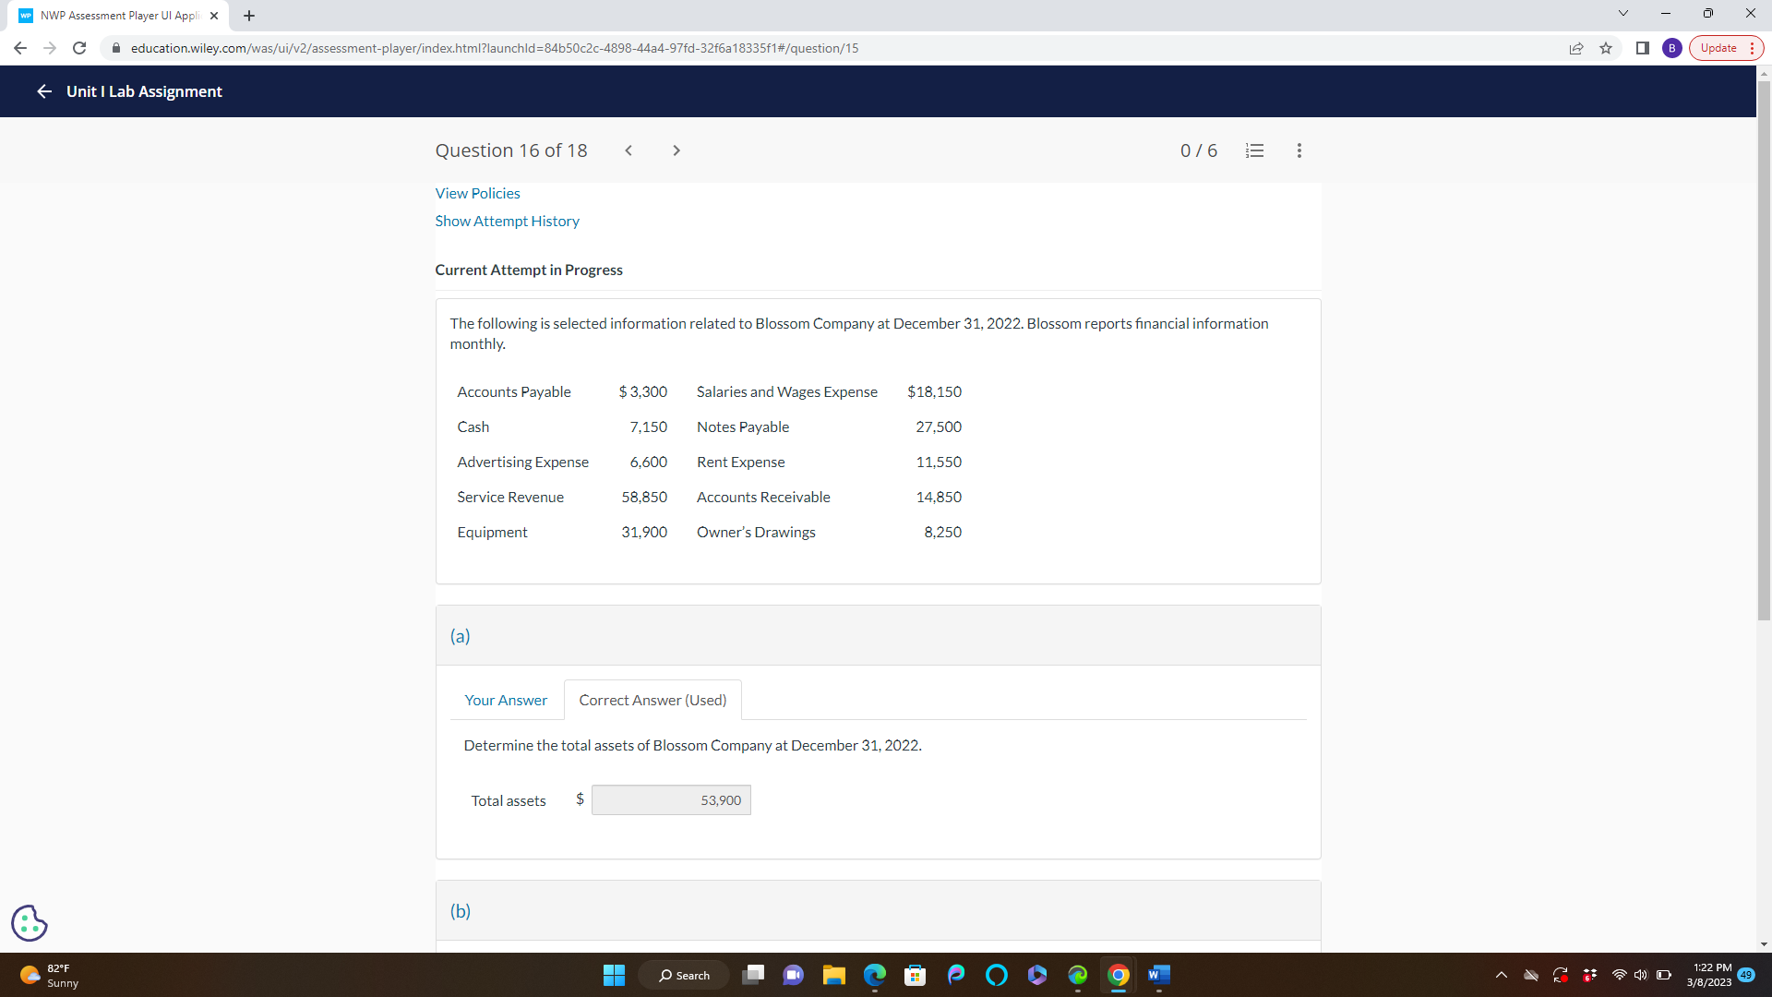Expand hidden icons in the system tray

click(x=1500, y=975)
